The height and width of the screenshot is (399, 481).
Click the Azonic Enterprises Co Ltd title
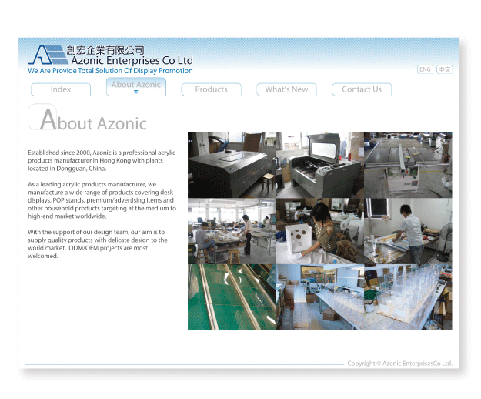click(132, 60)
